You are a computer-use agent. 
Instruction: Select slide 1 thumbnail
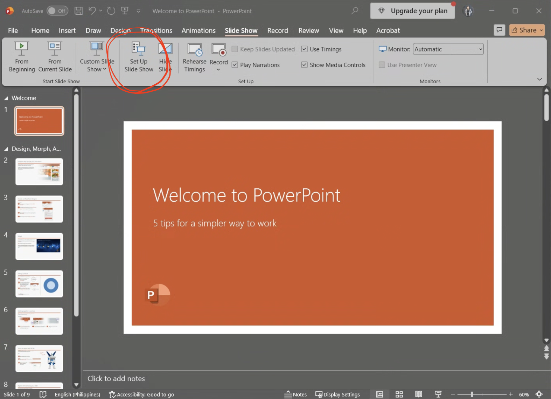pos(39,121)
